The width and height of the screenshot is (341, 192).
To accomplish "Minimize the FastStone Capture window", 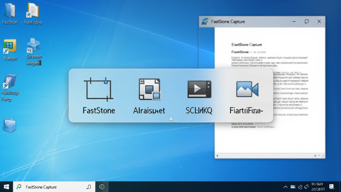I will pos(294,21).
